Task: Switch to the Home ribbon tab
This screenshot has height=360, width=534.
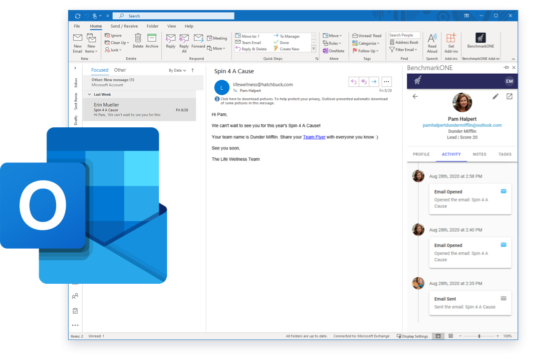Action: (x=96, y=26)
